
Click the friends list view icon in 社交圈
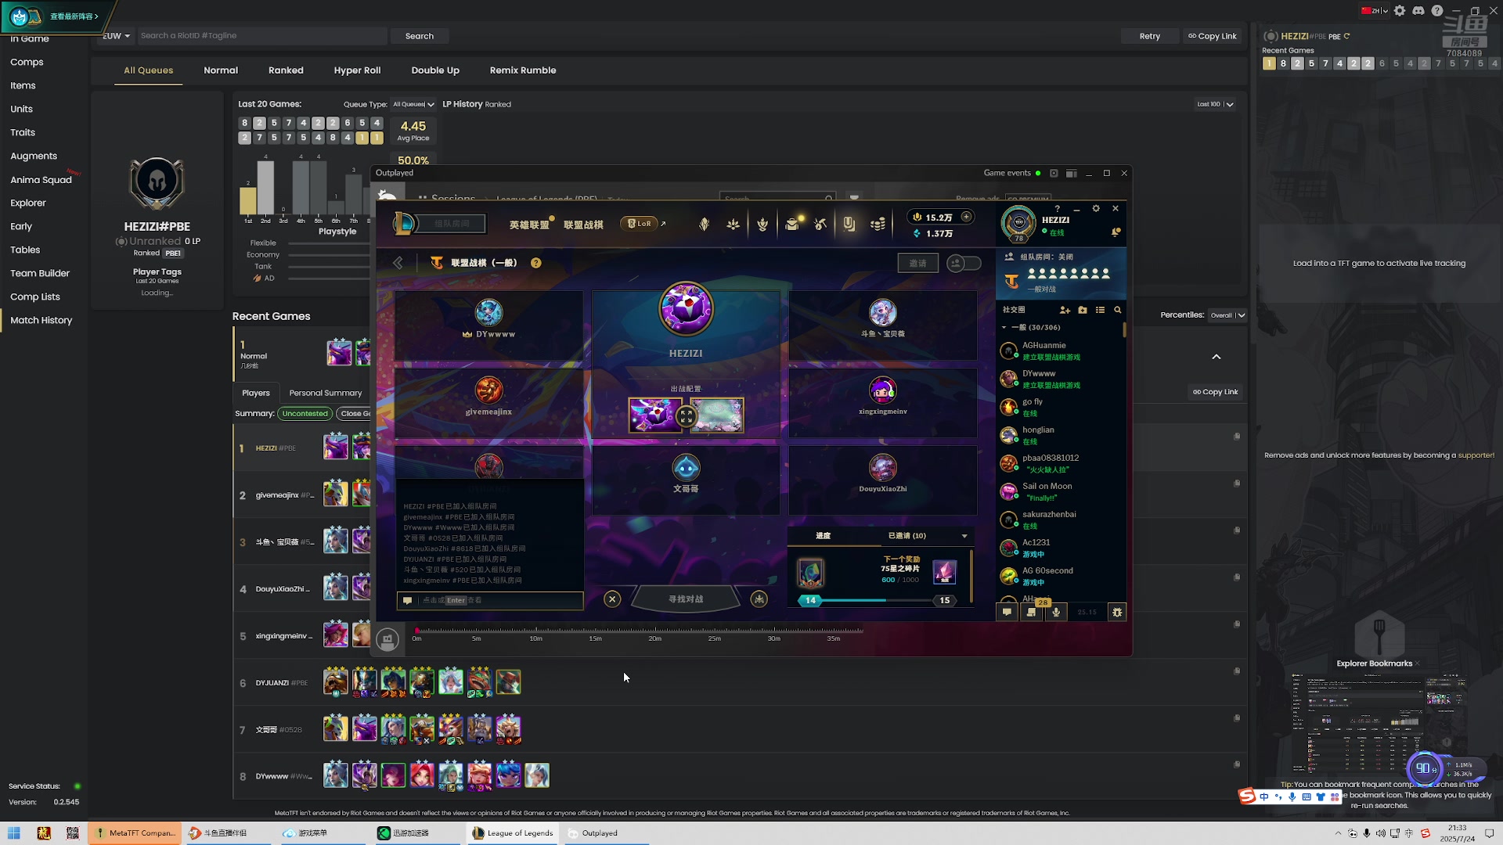tap(1100, 310)
